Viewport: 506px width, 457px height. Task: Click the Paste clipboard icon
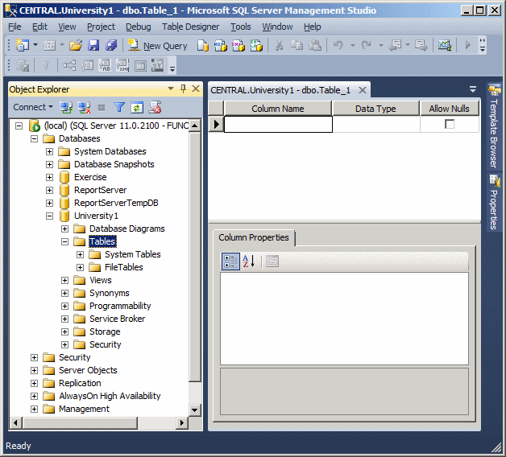tap(315, 45)
